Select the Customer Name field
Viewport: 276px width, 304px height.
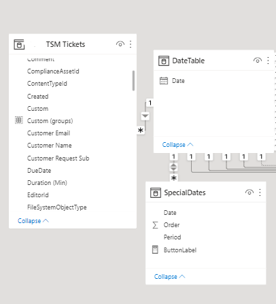point(50,146)
